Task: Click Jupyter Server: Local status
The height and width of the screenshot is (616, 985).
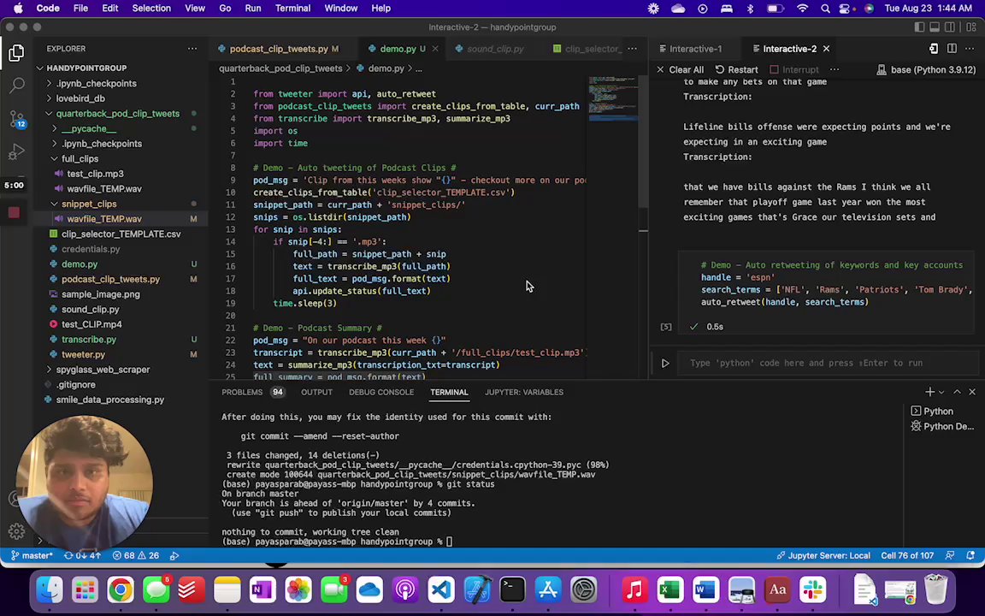Action: 823,555
